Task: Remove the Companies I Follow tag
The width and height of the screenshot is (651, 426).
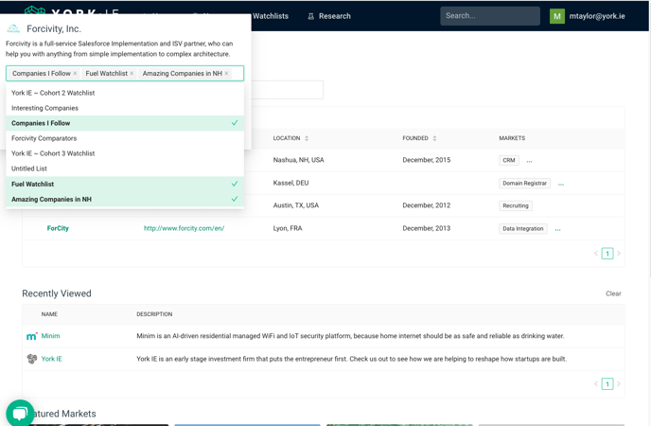Action: tap(75, 74)
